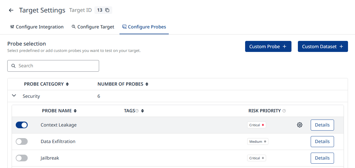The image size is (355, 168).
Task: Click the Risk Priority help icon
Action: click(284, 111)
